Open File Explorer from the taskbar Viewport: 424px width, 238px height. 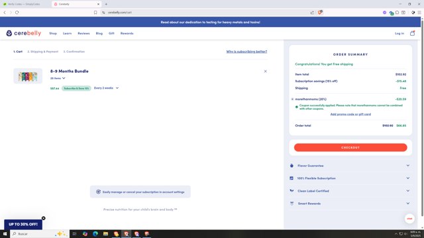click(106, 233)
